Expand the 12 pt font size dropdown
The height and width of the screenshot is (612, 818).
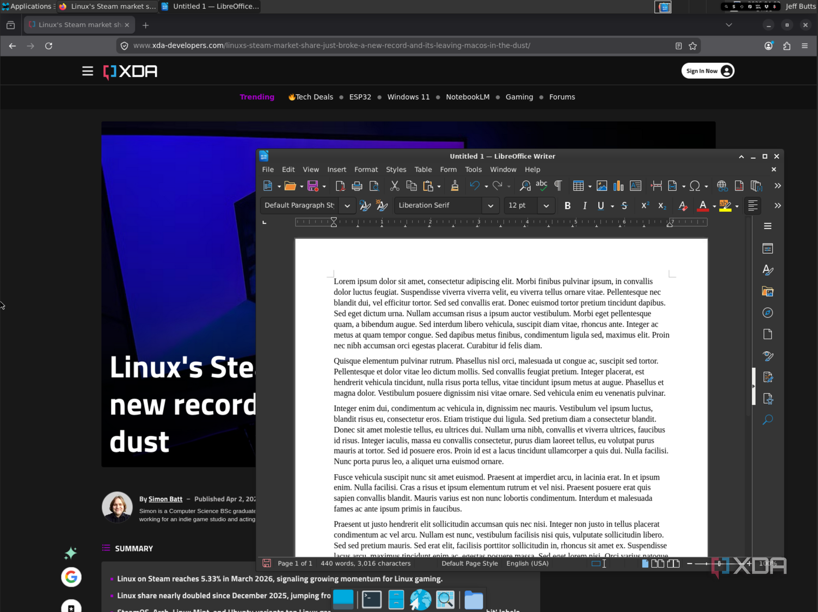(545, 205)
